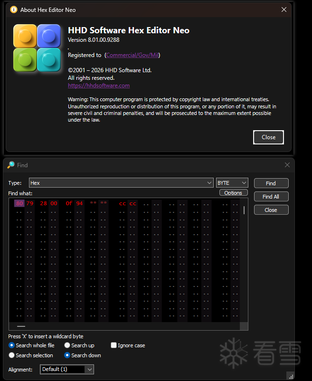Select the highlighted 80 hex byte
The width and height of the screenshot is (312, 381).
(x=19, y=203)
